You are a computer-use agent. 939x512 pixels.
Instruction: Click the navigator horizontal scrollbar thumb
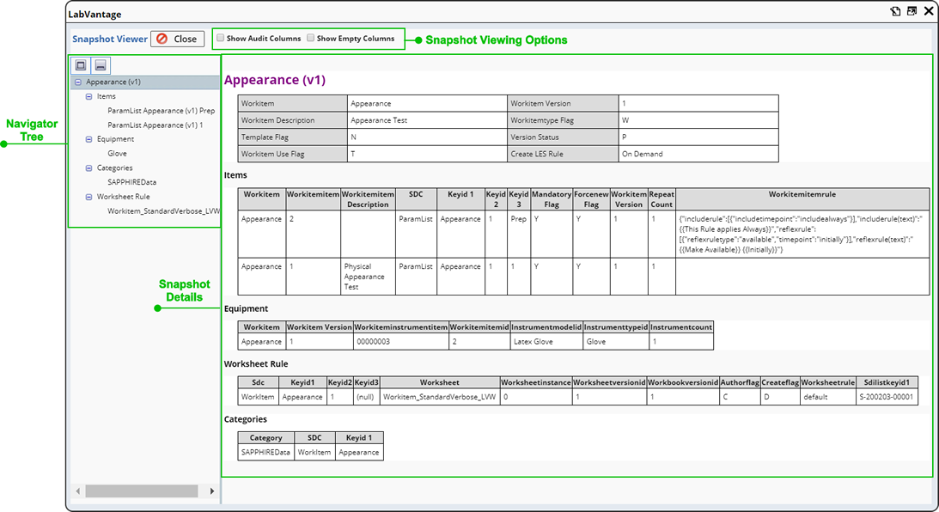tap(142, 491)
